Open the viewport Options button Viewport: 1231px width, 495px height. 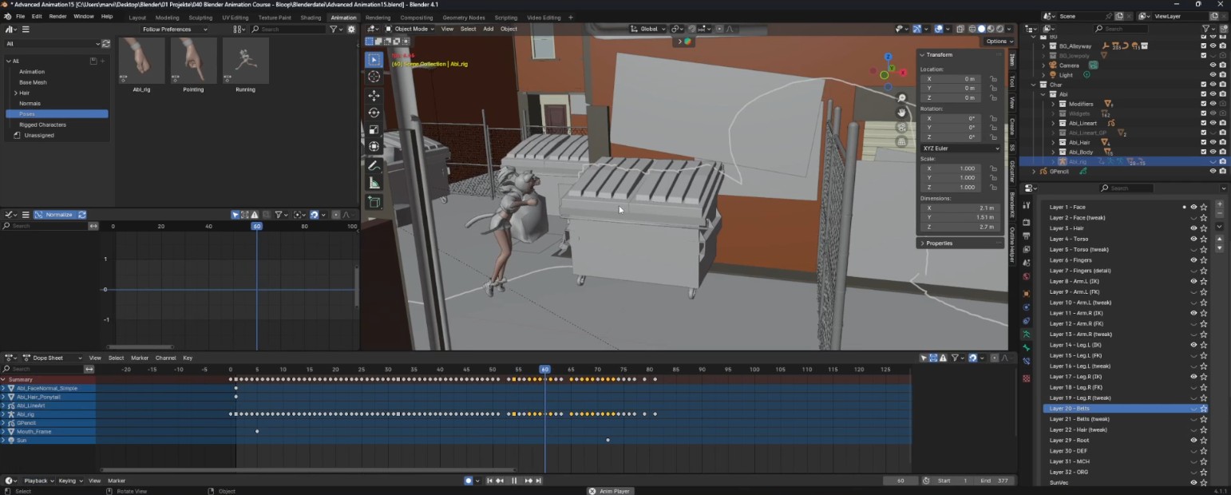point(997,42)
